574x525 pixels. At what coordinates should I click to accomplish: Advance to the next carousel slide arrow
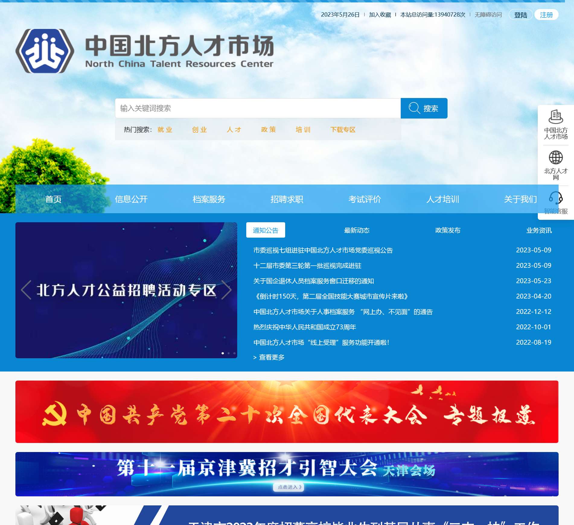point(226,290)
